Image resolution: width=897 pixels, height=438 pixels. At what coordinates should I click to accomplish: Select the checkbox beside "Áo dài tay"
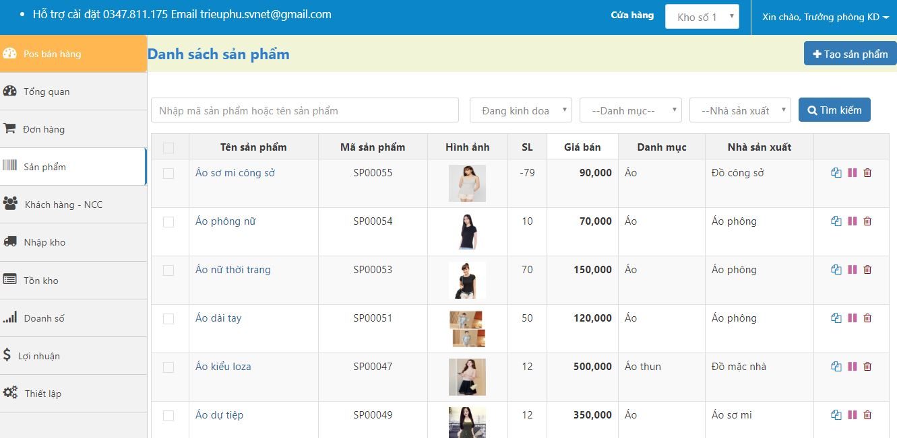[169, 318]
